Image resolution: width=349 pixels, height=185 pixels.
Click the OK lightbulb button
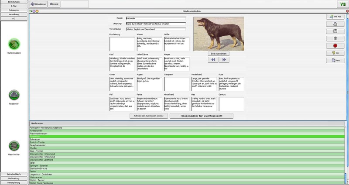click(335, 53)
